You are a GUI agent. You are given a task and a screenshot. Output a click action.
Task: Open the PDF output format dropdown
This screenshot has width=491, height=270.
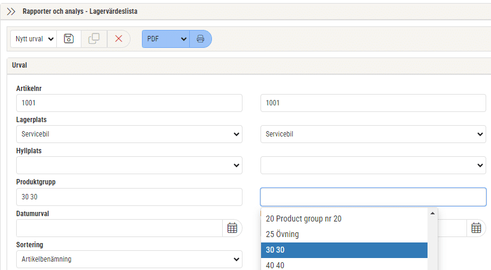tap(166, 39)
